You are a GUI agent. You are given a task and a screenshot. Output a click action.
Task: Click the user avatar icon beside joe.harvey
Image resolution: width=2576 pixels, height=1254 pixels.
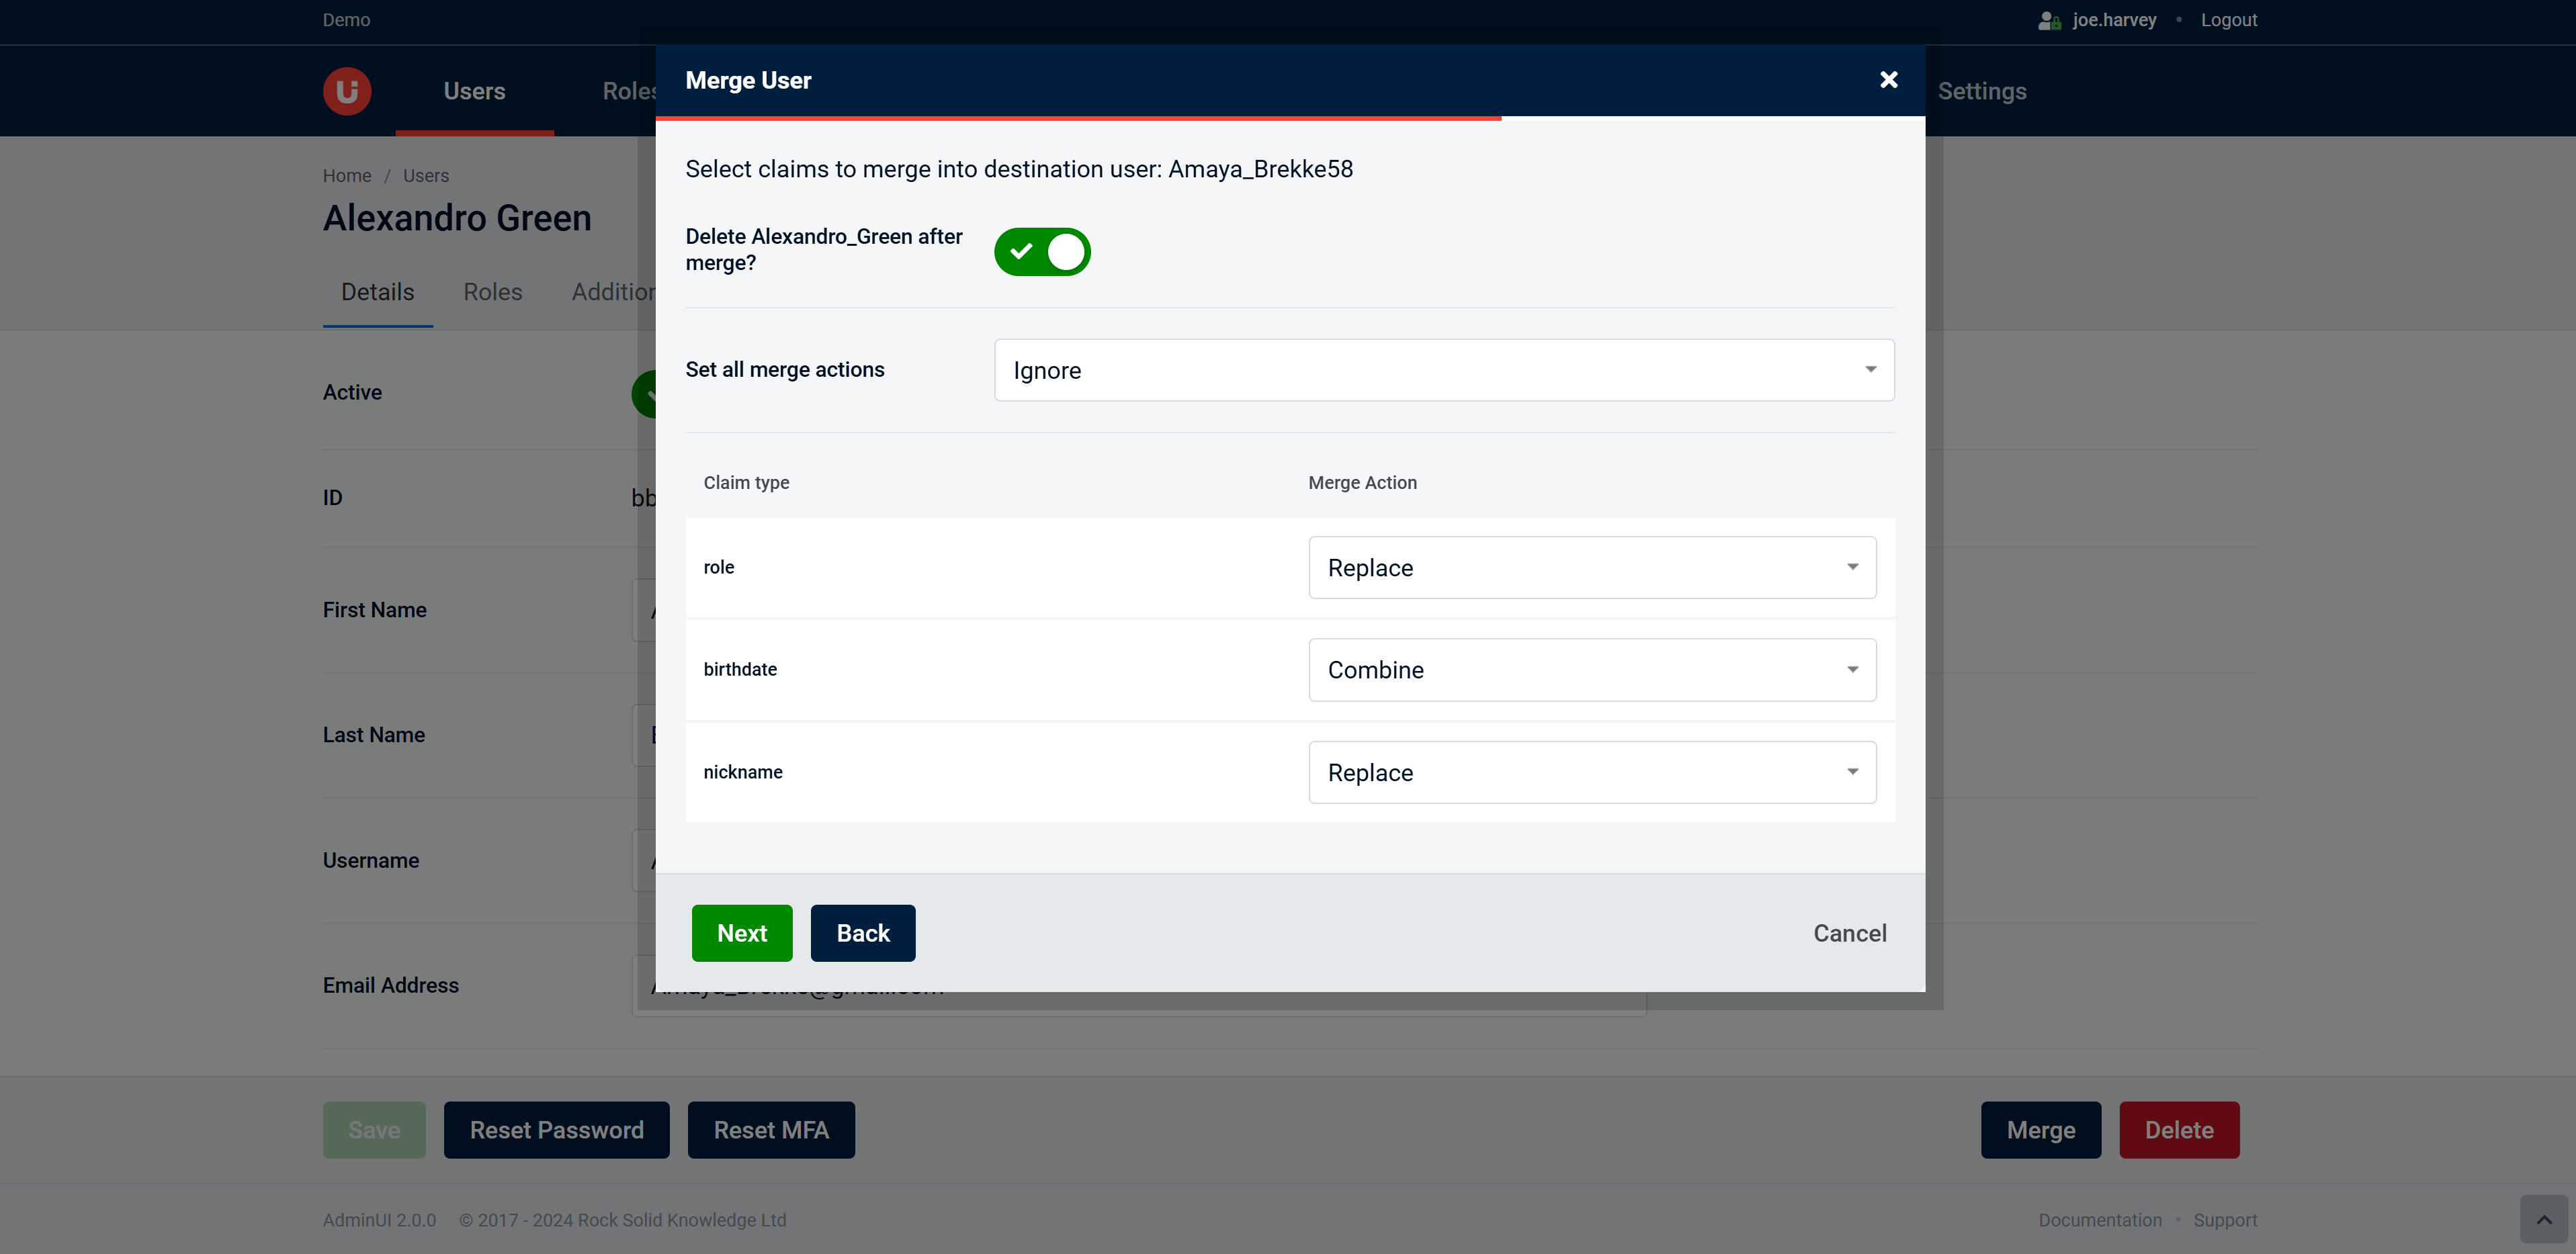[2049, 20]
